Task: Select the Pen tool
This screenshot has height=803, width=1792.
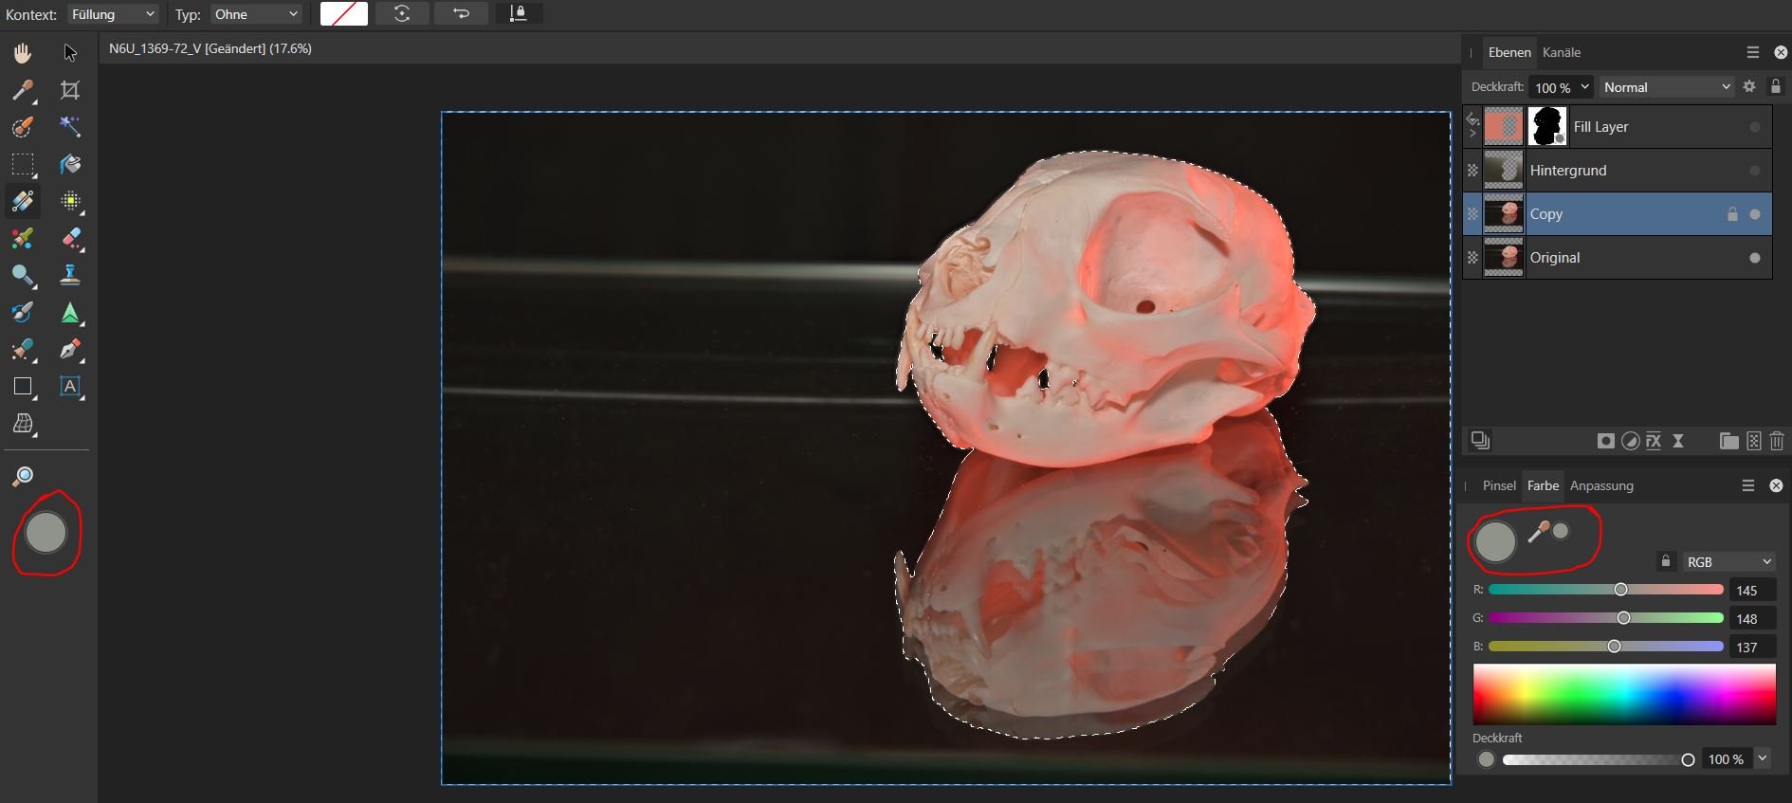Action: [x=70, y=350]
